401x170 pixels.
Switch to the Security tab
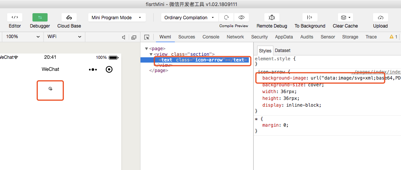coord(259,37)
